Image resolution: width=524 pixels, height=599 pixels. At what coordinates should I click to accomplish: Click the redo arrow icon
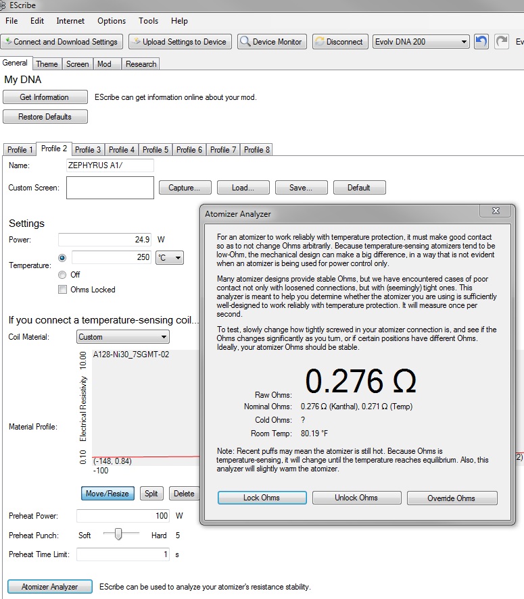point(501,41)
